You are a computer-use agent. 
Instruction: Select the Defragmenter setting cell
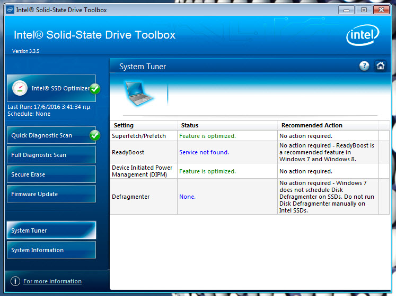144,197
